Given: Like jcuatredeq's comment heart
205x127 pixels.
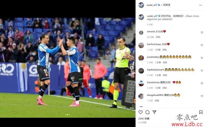Looking at the screenshot, I should pyautogui.click(x=202, y=58).
